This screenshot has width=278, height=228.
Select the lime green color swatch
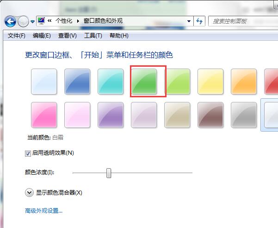point(178,82)
